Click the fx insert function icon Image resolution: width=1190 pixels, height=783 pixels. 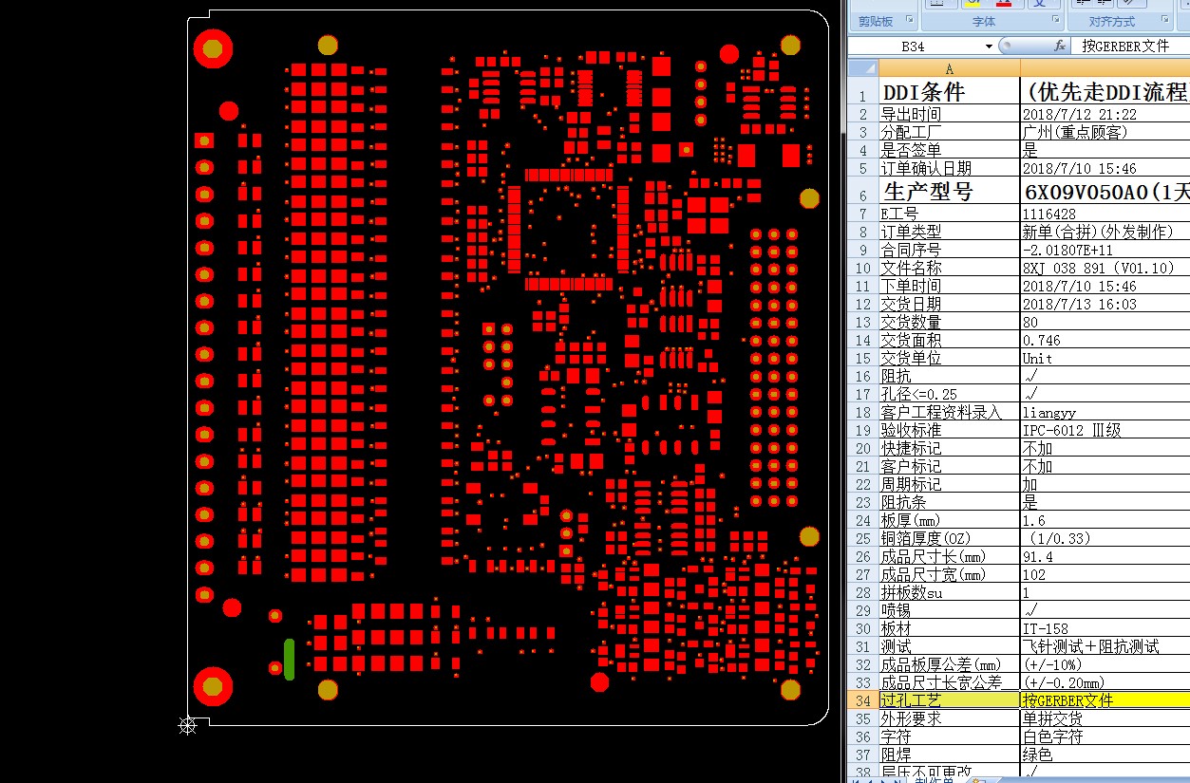[1060, 46]
